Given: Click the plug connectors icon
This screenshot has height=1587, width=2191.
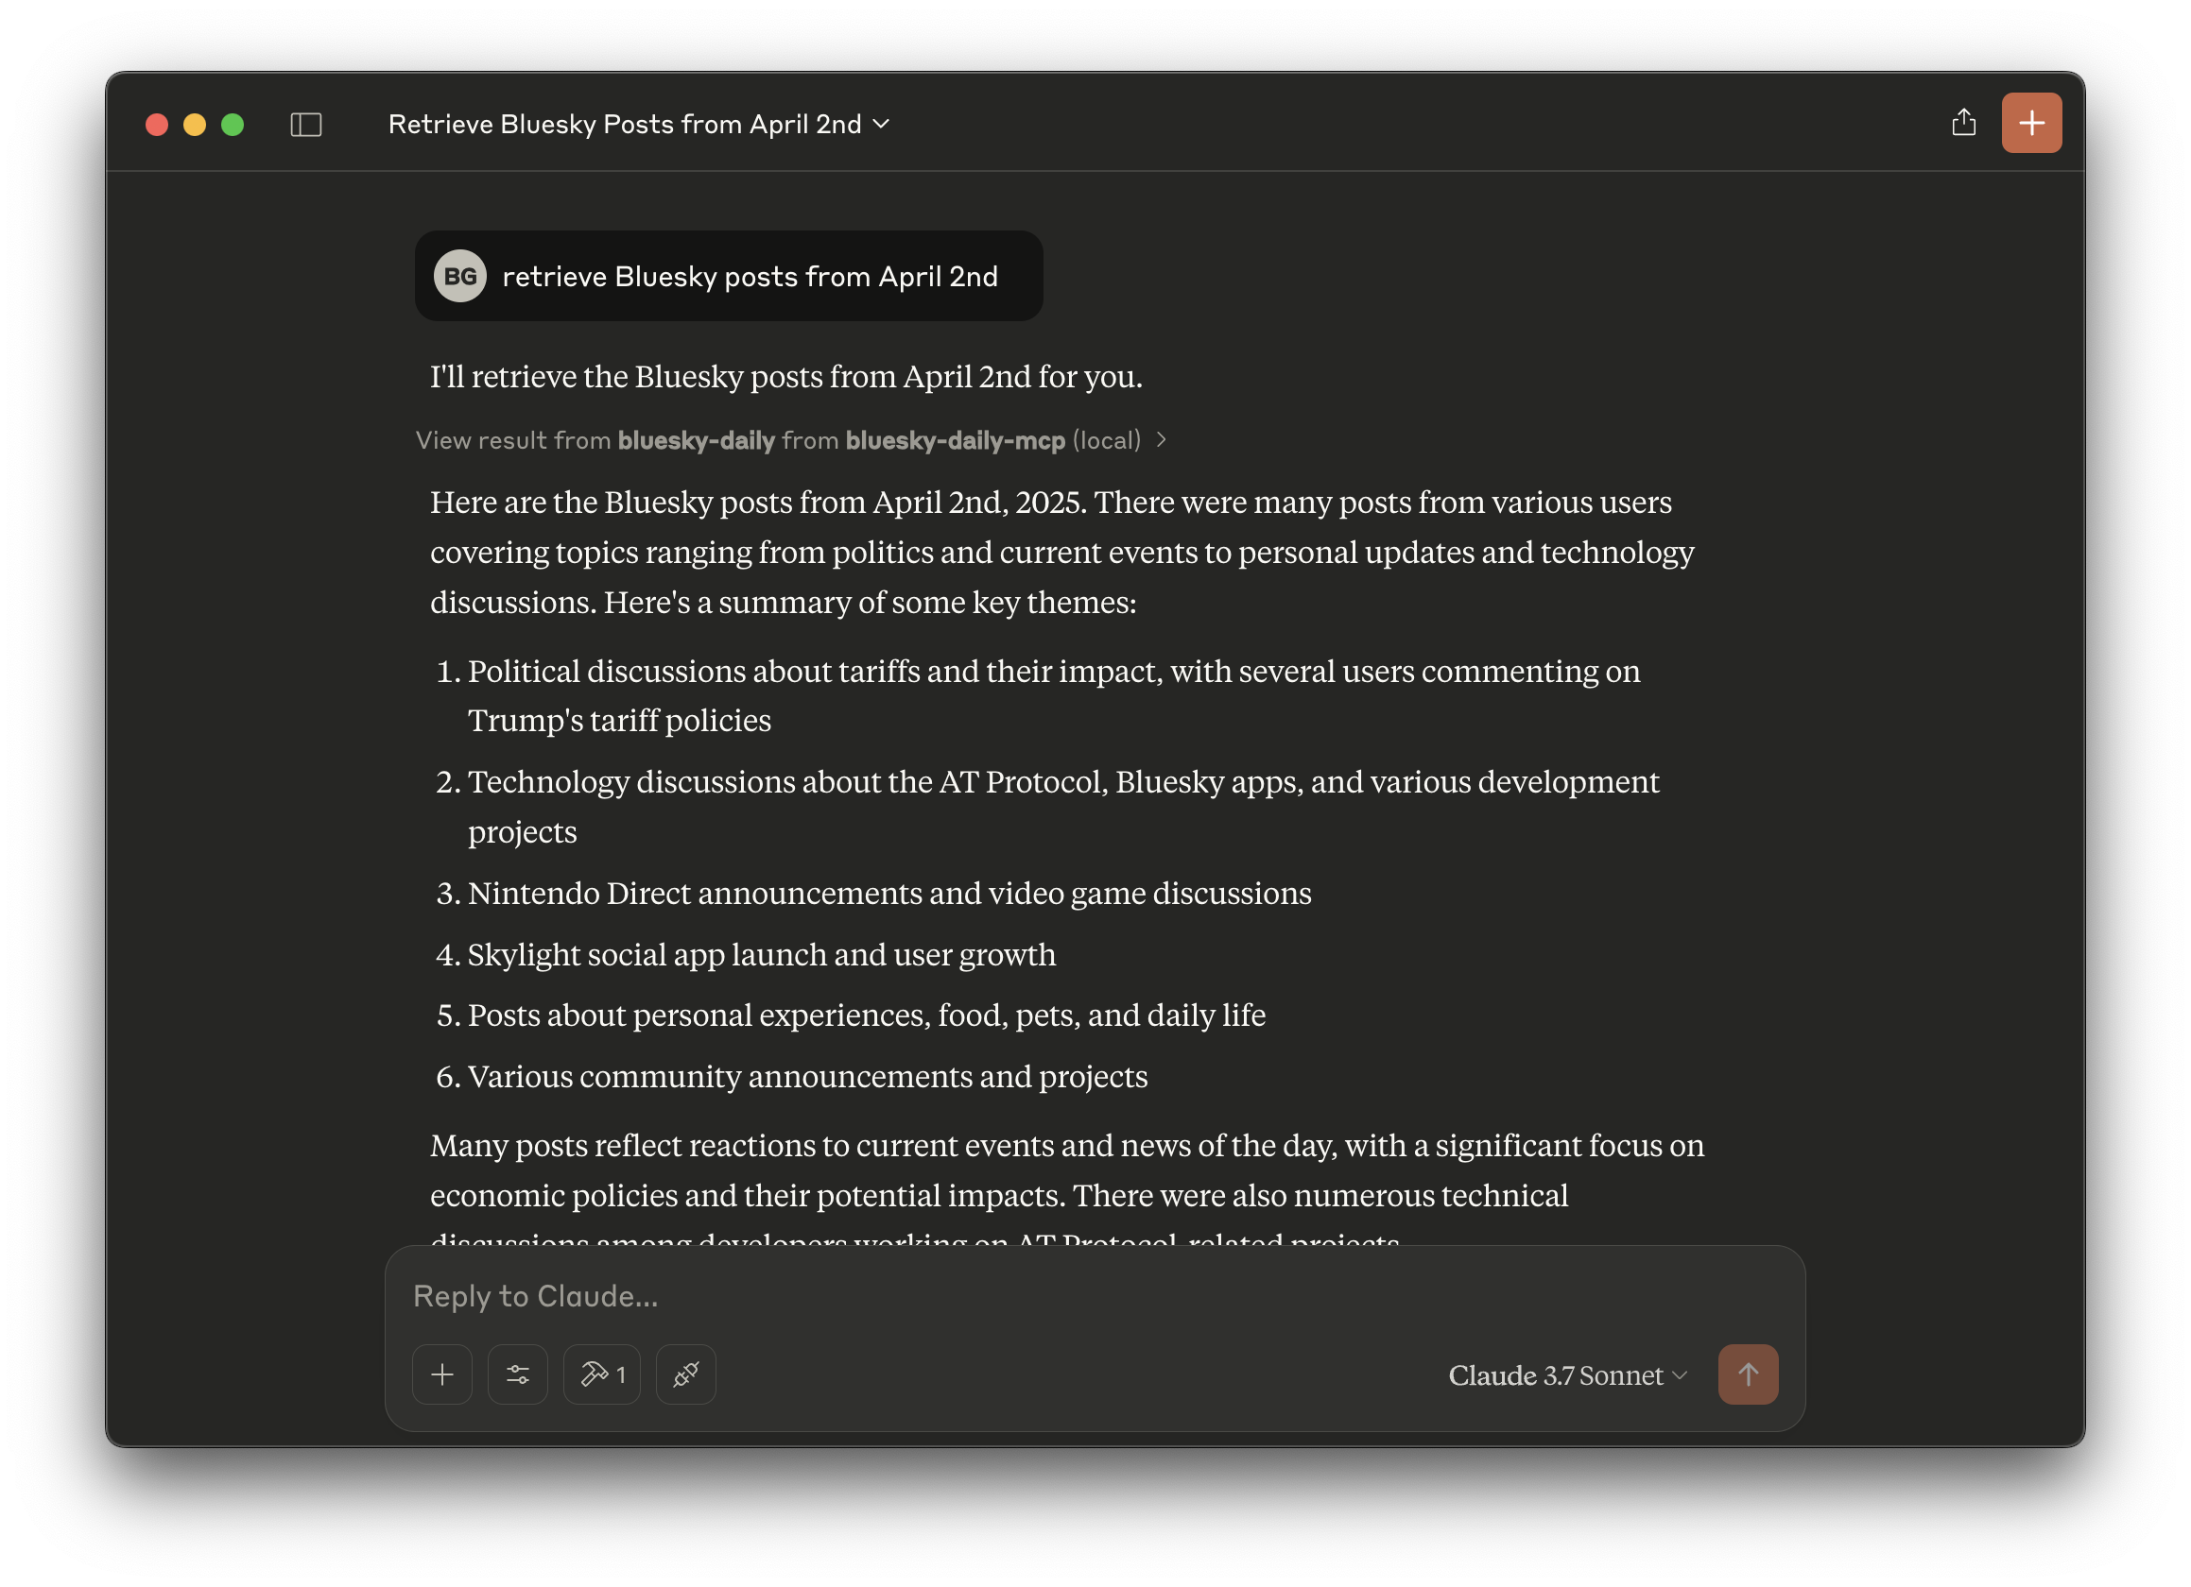Looking at the screenshot, I should click(686, 1374).
